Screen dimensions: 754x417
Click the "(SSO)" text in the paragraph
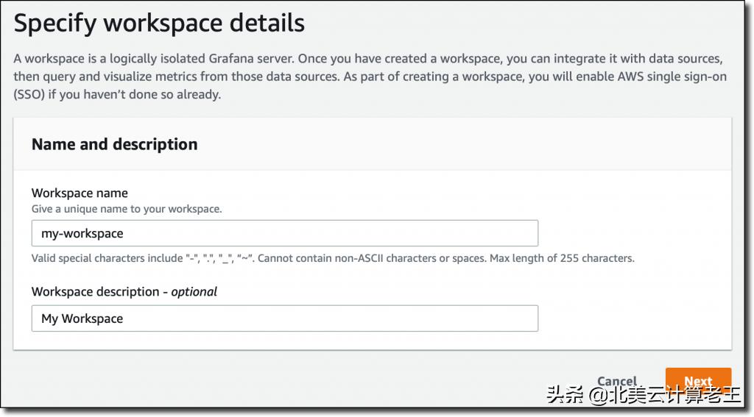pos(29,95)
